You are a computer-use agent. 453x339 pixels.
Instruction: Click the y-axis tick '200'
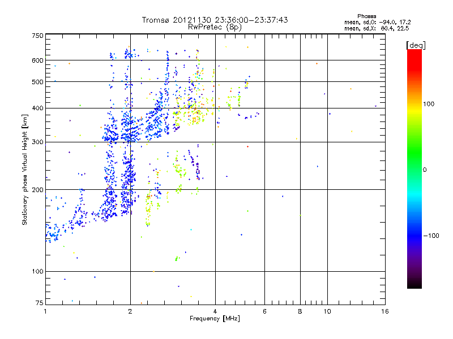(x=38, y=190)
